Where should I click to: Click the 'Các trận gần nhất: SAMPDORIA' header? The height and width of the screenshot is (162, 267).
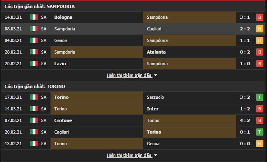click(x=40, y=6)
